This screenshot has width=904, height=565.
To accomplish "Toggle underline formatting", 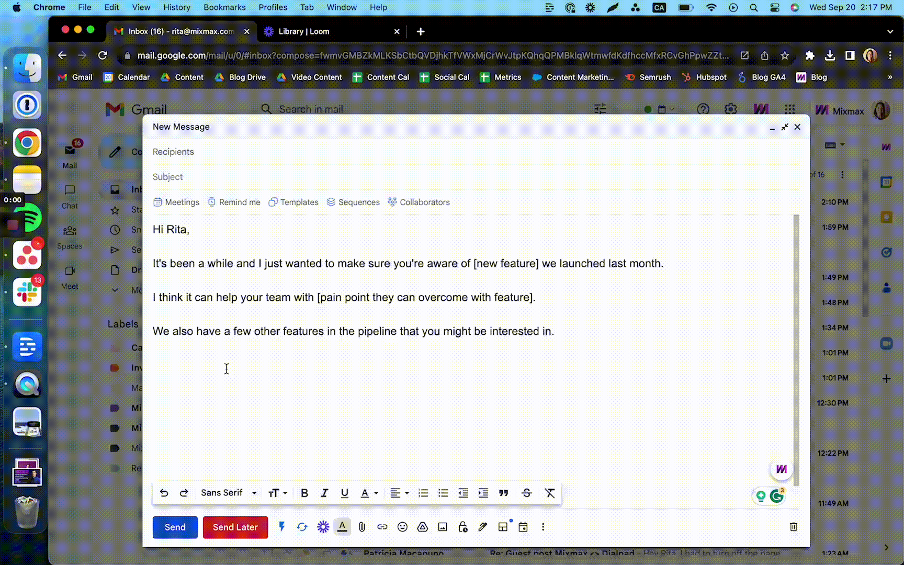I will [x=344, y=493].
